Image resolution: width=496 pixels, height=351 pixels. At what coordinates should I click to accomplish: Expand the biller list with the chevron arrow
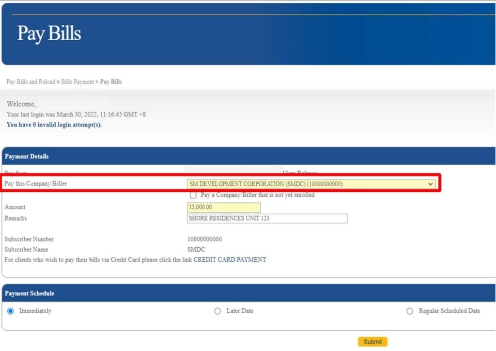coord(430,184)
